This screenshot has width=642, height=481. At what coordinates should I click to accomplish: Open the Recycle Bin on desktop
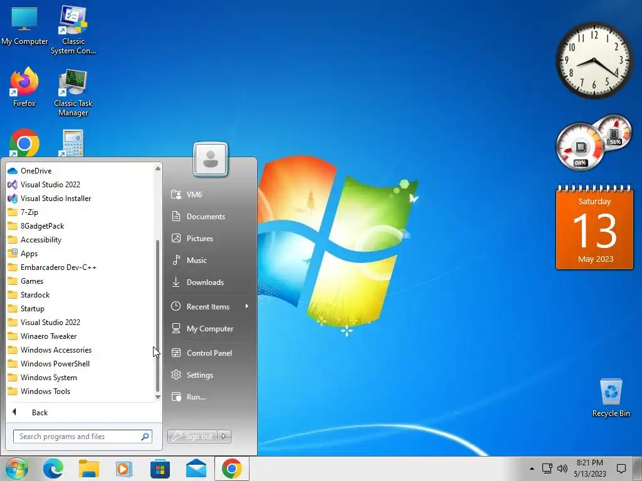[x=611, y=398]
